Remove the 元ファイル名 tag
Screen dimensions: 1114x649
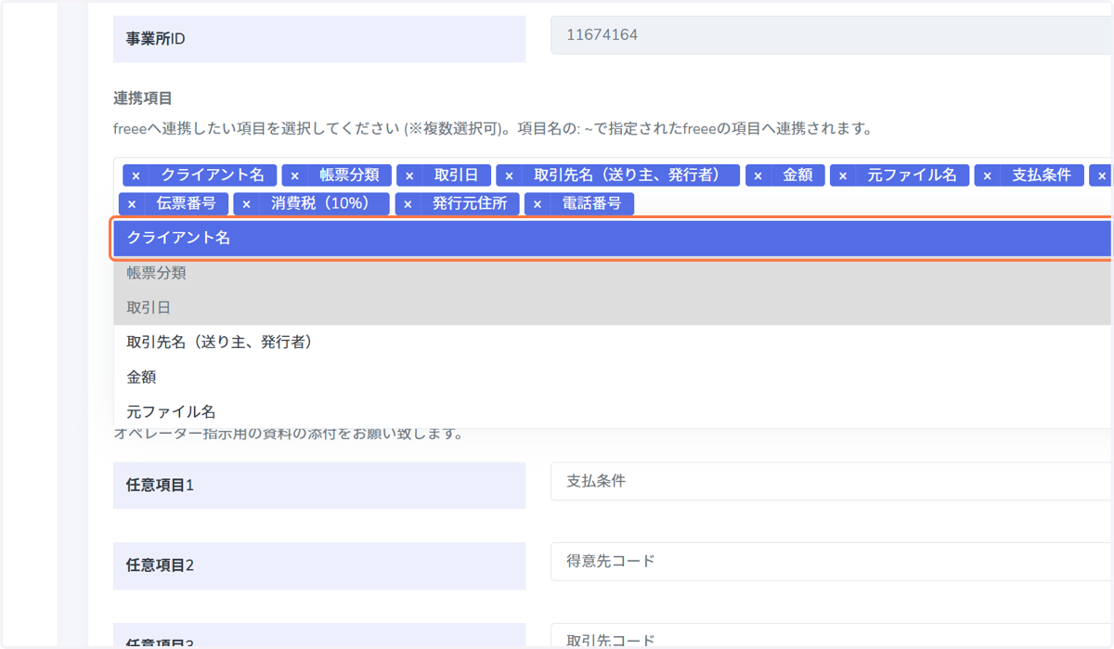843,175
